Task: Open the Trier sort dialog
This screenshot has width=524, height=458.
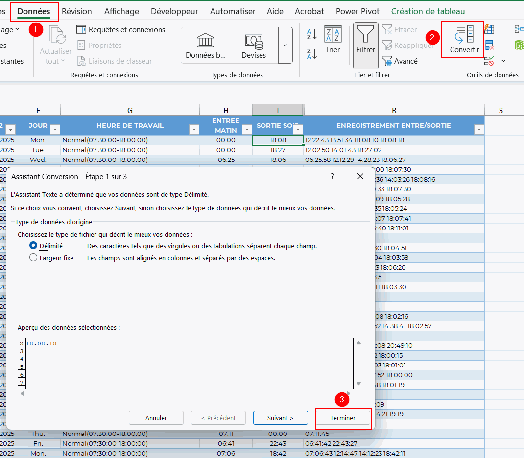Action: (333, 39)
